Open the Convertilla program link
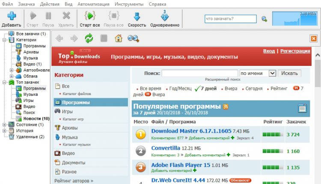The width and height of the screenshot is (321, 184). pos(166,148)
